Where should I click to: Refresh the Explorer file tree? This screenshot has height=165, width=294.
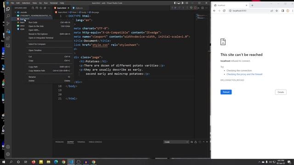(41, 8)
